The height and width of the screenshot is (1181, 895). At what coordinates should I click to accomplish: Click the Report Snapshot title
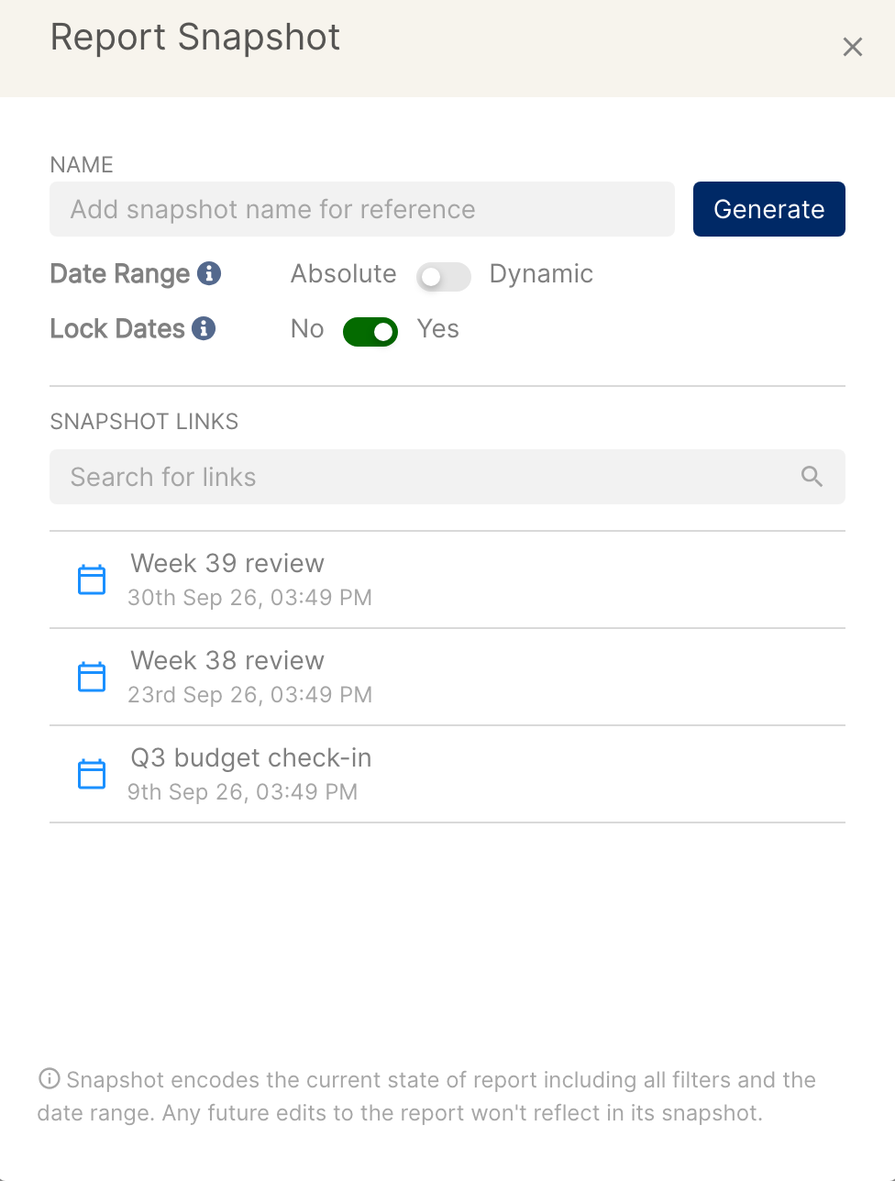click(195, 38)
